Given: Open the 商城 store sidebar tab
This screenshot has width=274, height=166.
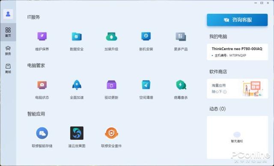Looking at the screenshot, I should pos(8,68).
